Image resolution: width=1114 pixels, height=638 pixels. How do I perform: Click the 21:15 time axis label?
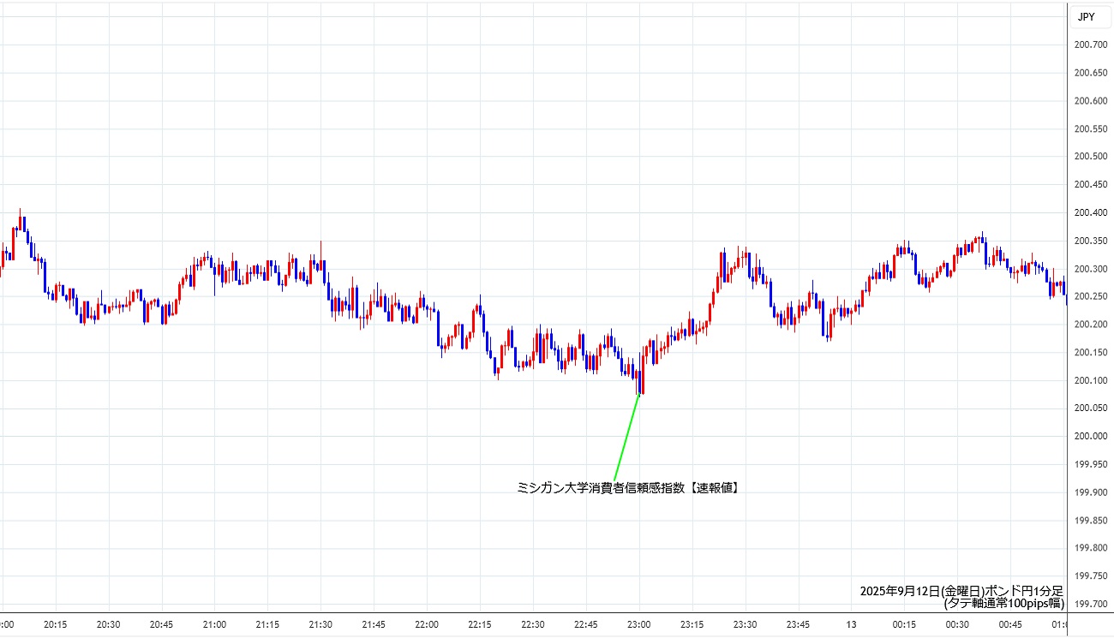pos(267,624)
